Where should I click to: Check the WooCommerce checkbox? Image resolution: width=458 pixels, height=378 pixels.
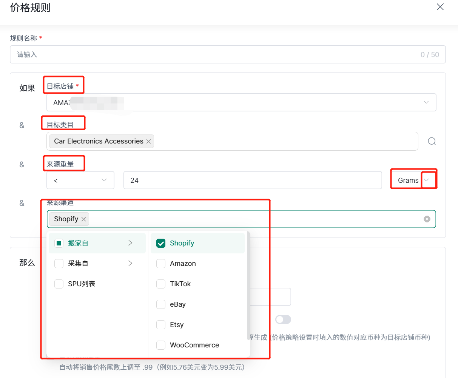pyautogui.click(x=161, y=345)
